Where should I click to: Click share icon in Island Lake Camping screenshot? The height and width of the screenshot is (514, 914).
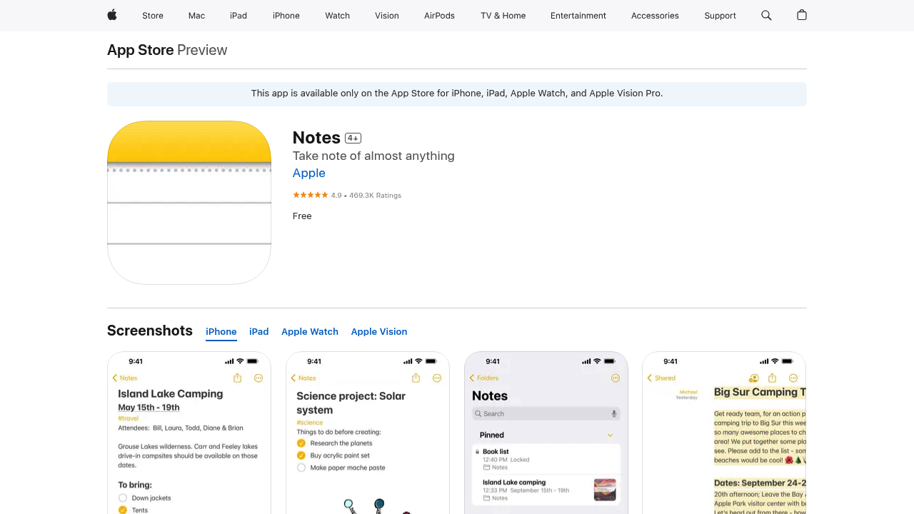coord(237,378)
